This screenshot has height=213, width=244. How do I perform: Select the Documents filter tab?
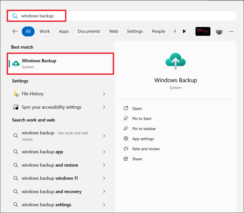click(89, 31)
